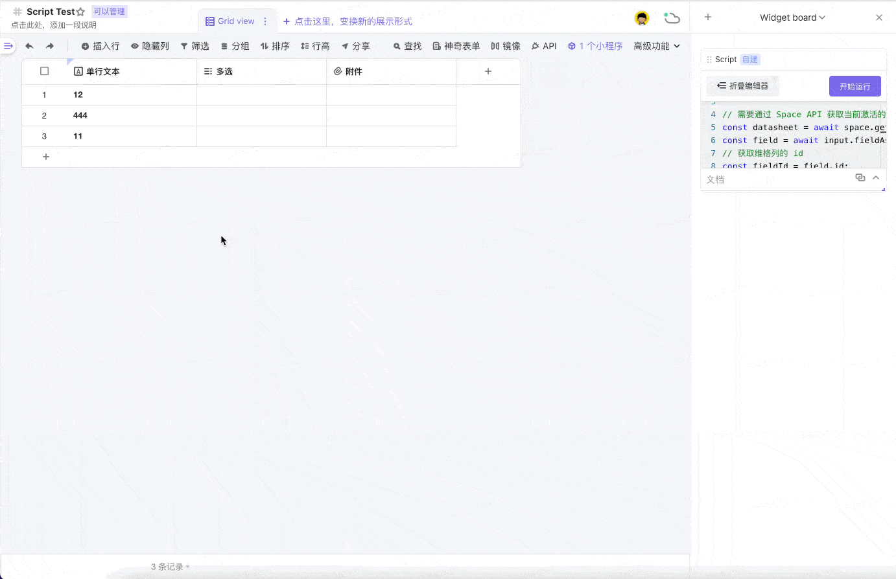The width and height of the screenshot is (896, 579).
Task: Click the redo arrow in the toolbar
Action: pos(50,46)
